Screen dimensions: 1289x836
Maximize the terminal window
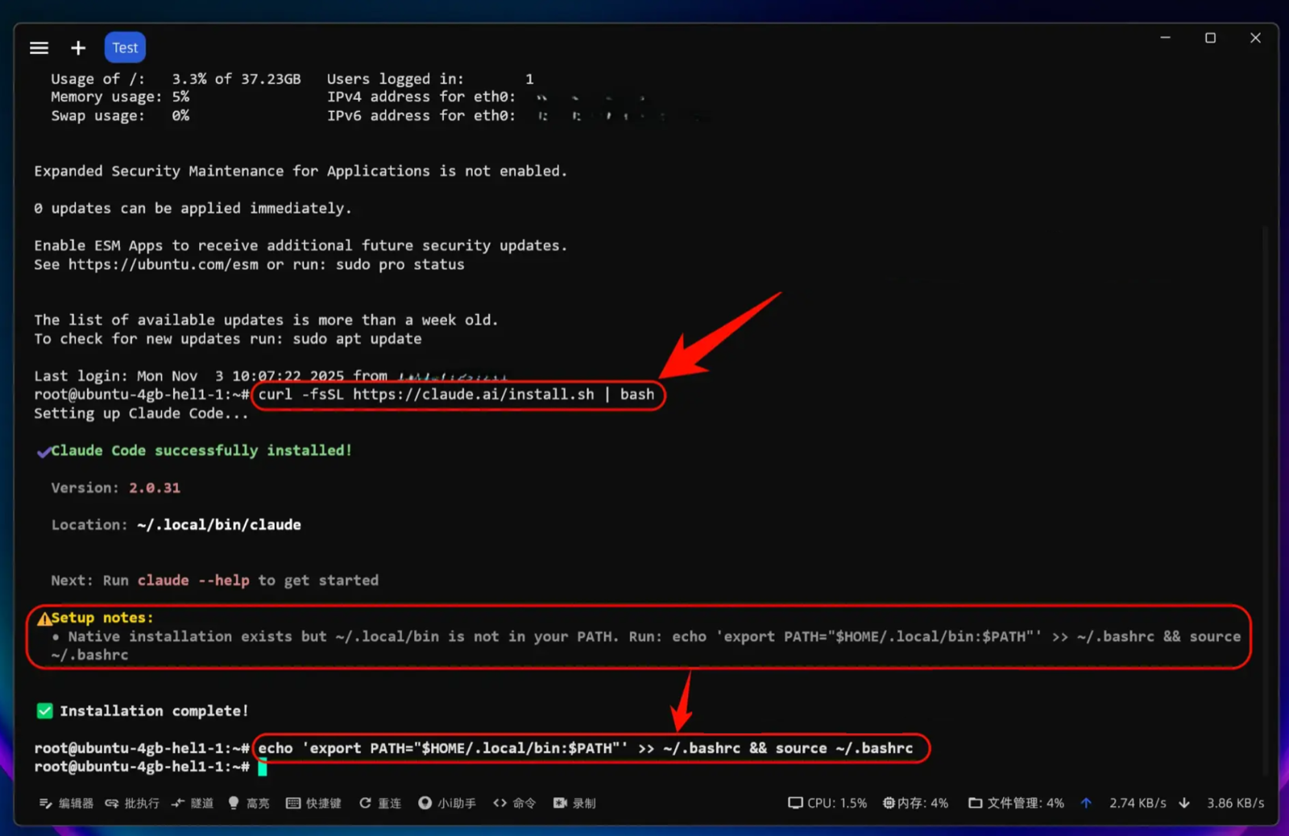(1210, 38)
